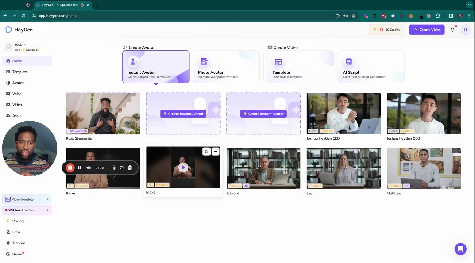
Task: Open Labs in the sidebar
Action: [27, 232]
